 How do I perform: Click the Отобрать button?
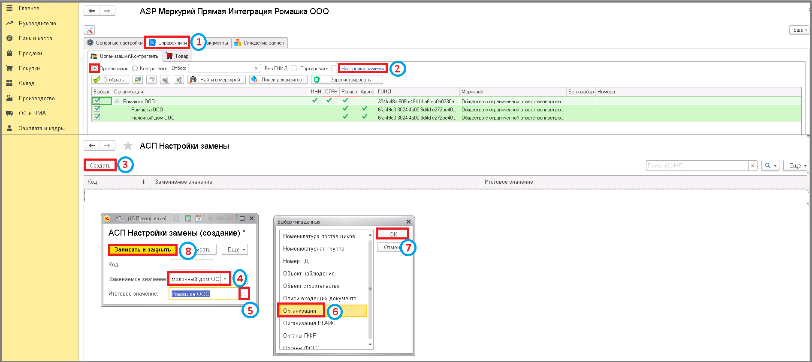pos(110,80)
